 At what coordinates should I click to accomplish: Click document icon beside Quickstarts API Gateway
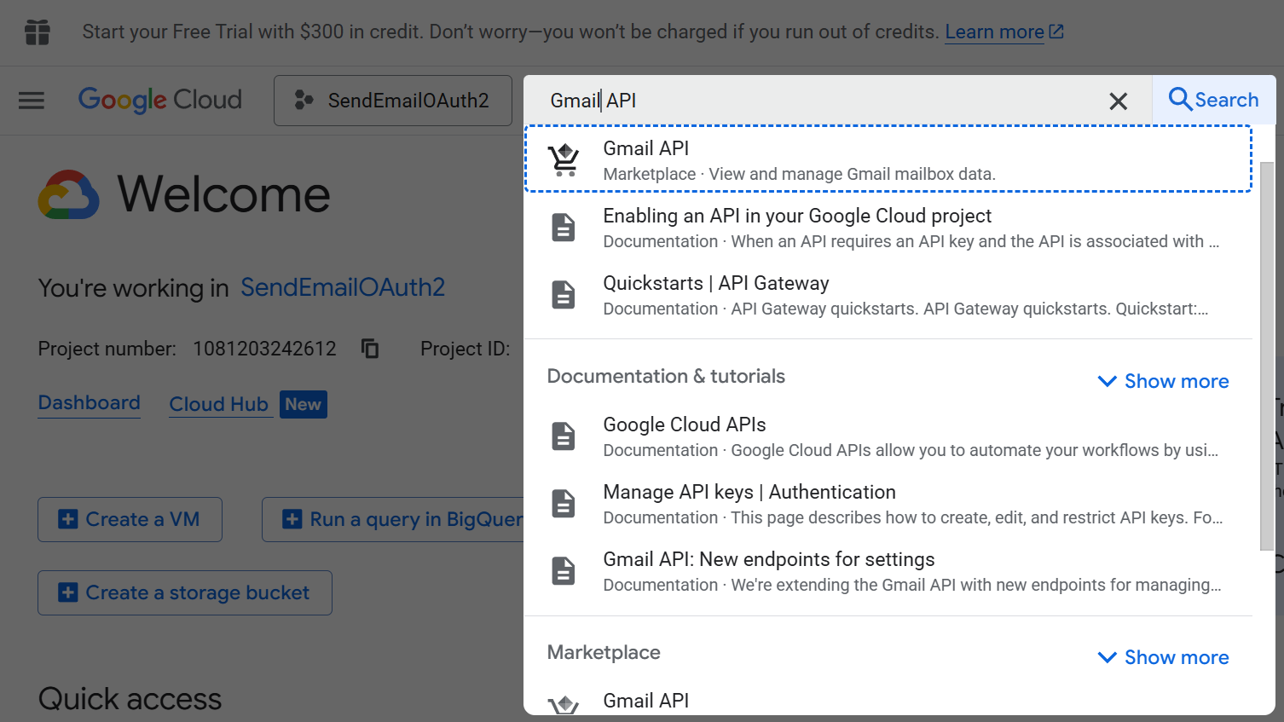click(x=564, y=295)
